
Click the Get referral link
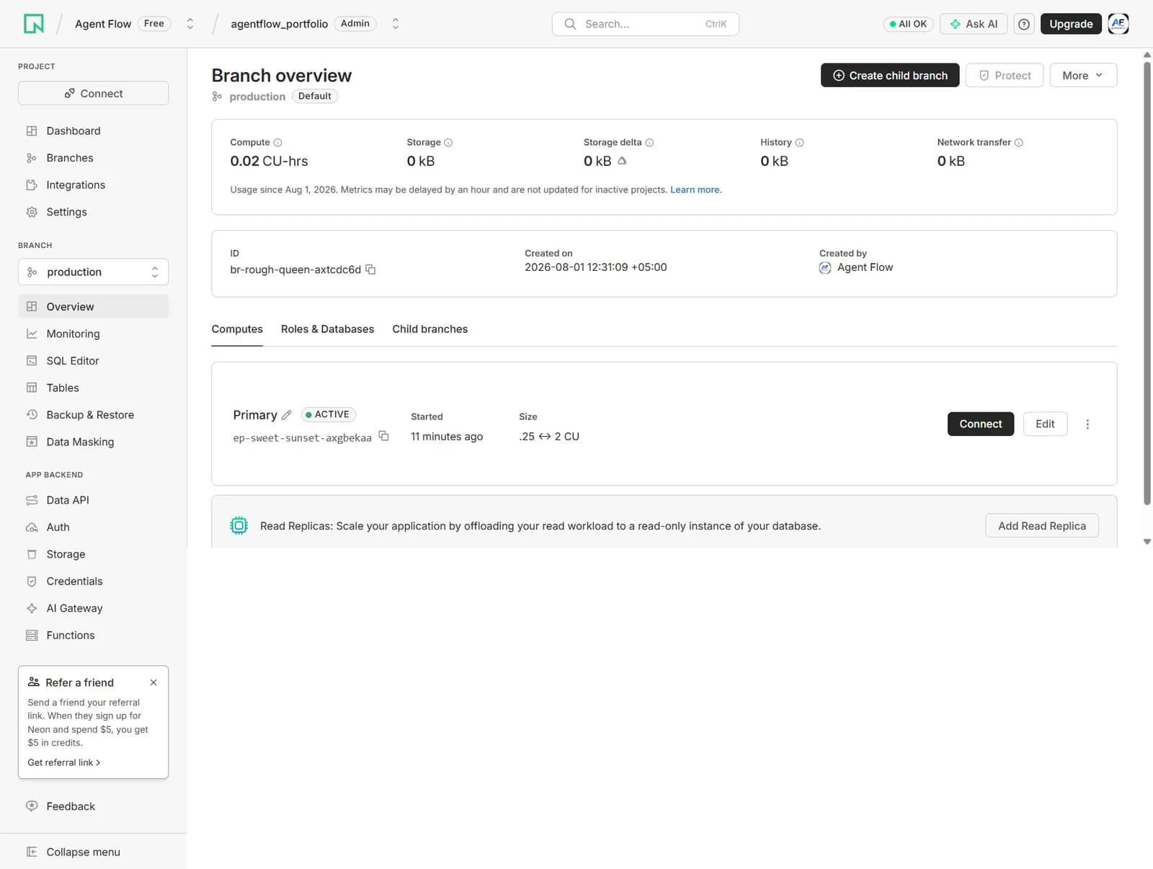(x=64, y=763)
